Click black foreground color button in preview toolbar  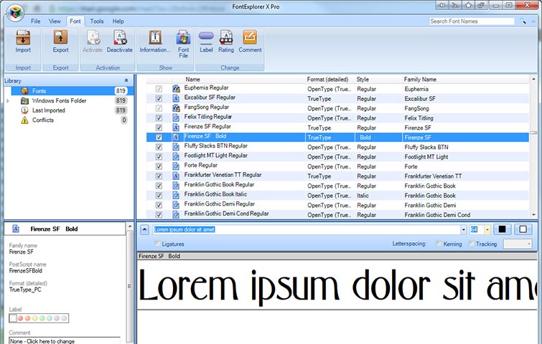point(502,229)
